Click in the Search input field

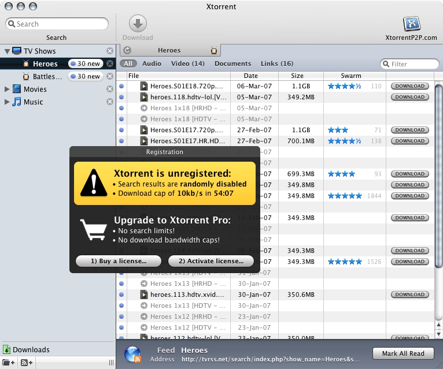coord(57,24)
